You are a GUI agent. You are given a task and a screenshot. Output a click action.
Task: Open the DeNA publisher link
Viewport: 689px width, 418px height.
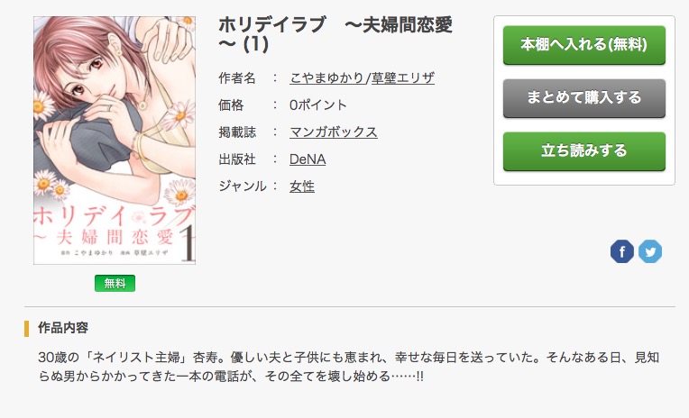click(x=308, y=159)
